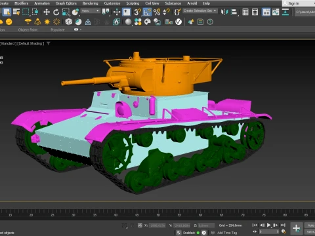Activate the Select and Scale tool
This screenshot has width=315, height=236.
66,12
